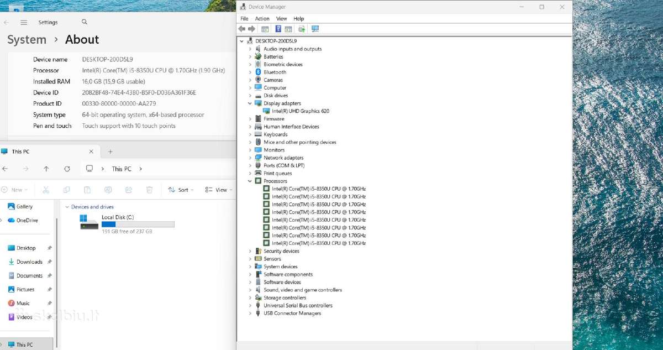The height and width of the screenshot is (350, 663).
Task: Open the View dropdown in File Explorer
Action: (219, 190)
